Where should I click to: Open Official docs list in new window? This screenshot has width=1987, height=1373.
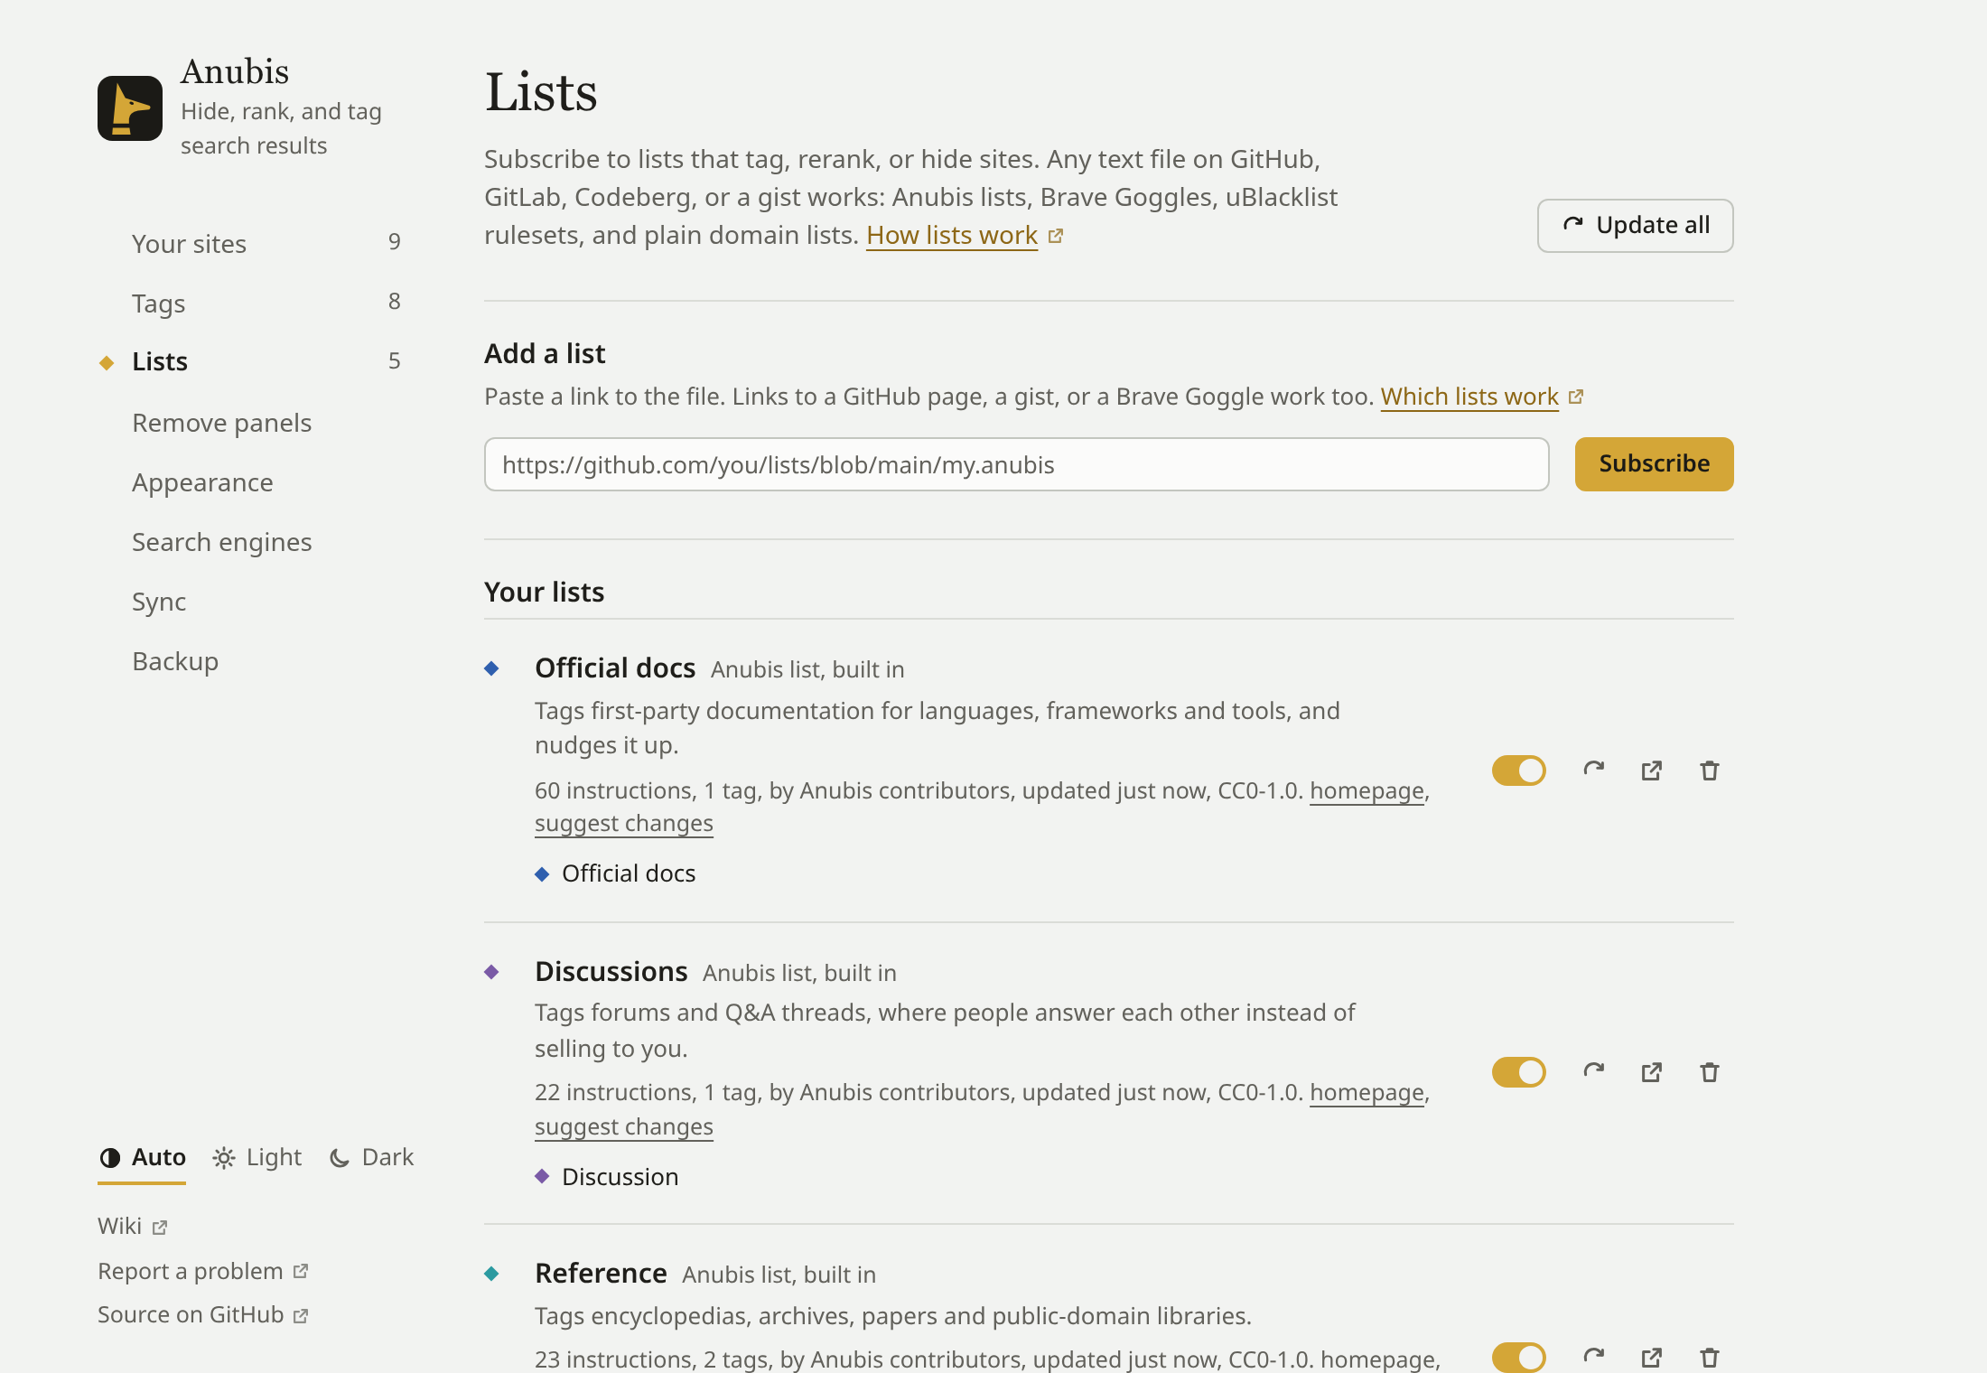pos(1652,771)
